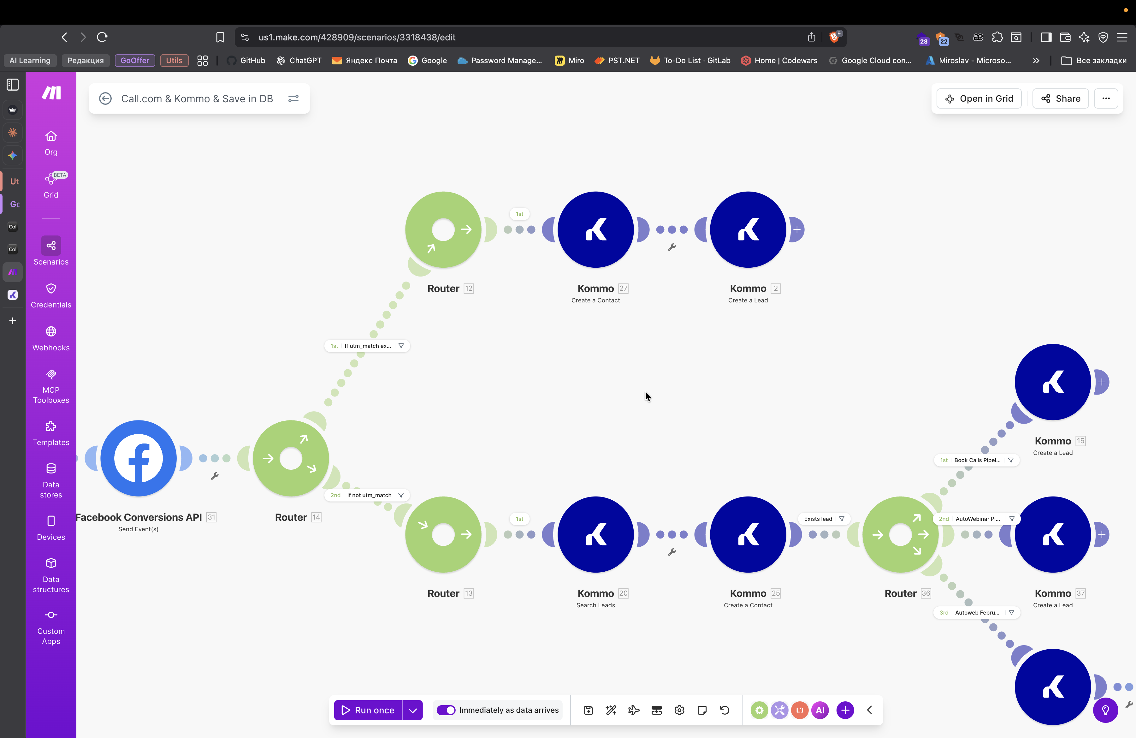Screen dimensions: 1136x738
Task: Open the AI favorites icon
Action: point(820,710)
